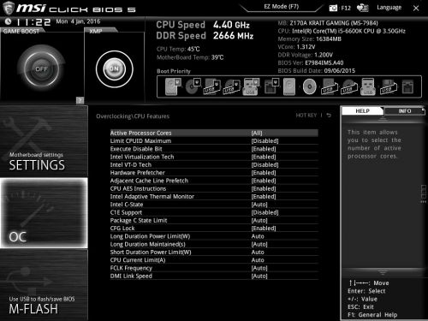Switch to the HELP tab
This screenshot has width=428, height=321.
point(362,111)
